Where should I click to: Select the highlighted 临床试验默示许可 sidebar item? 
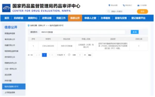pyautogui.click(x=14, y=86)
